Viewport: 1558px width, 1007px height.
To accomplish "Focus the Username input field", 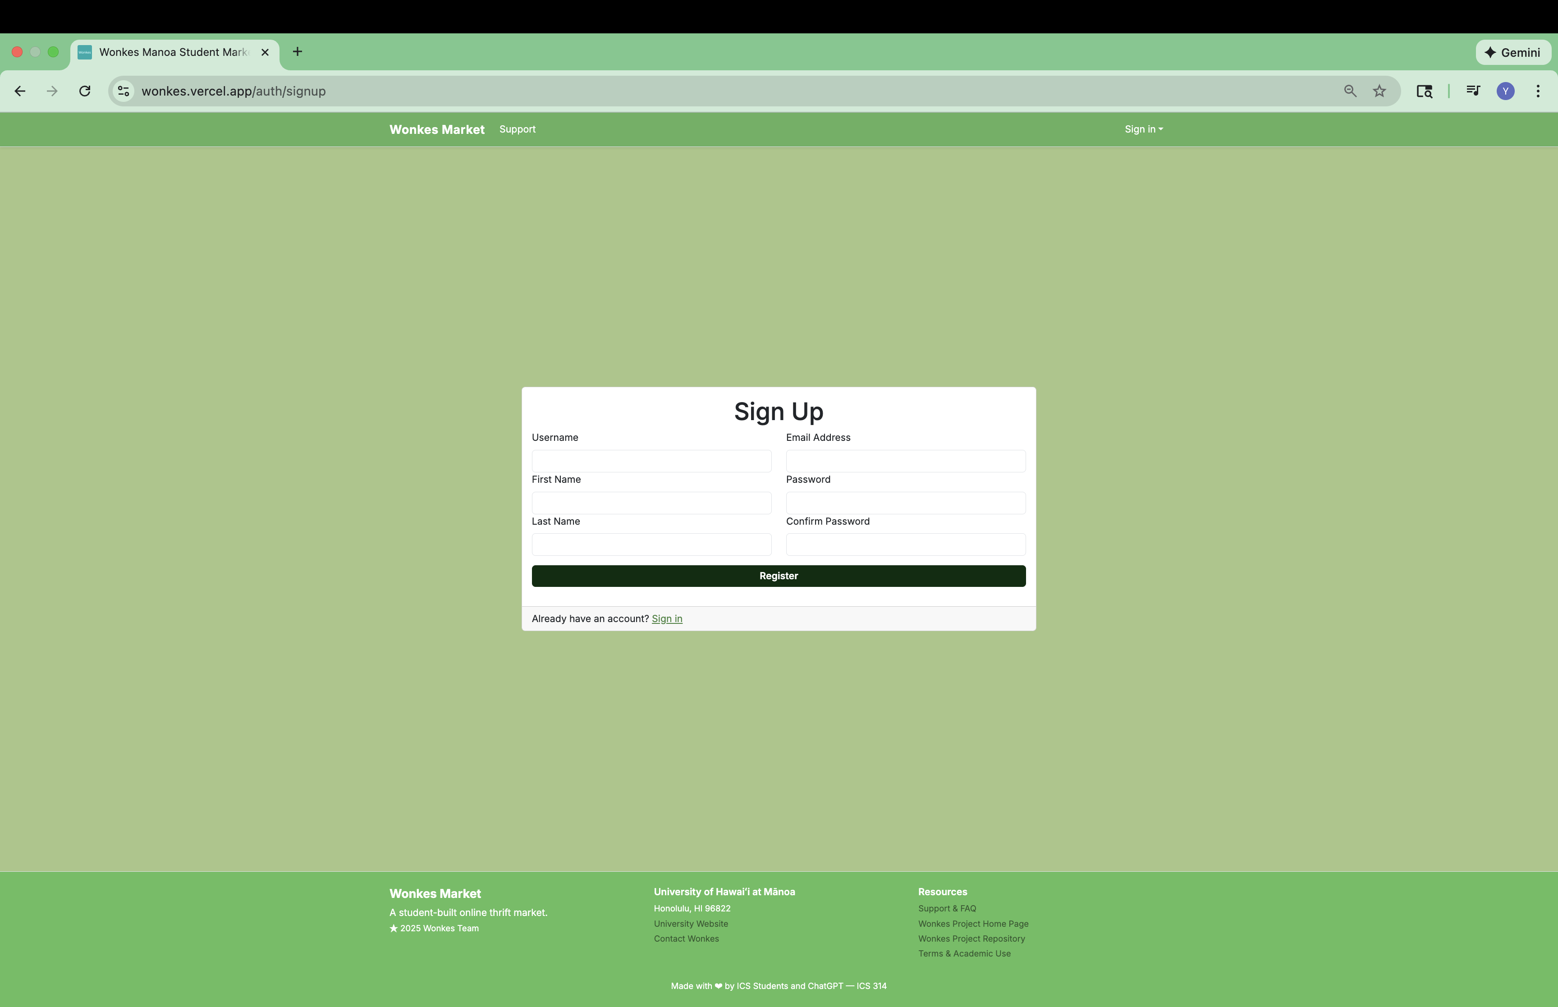I will point(651,461).
